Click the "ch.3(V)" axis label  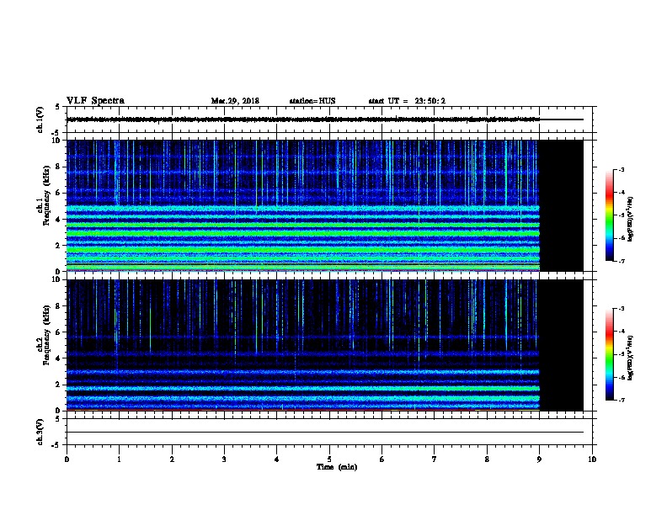point(40,432)
